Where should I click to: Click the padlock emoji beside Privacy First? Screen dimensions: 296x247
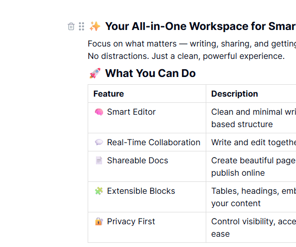tap(99, 222)
